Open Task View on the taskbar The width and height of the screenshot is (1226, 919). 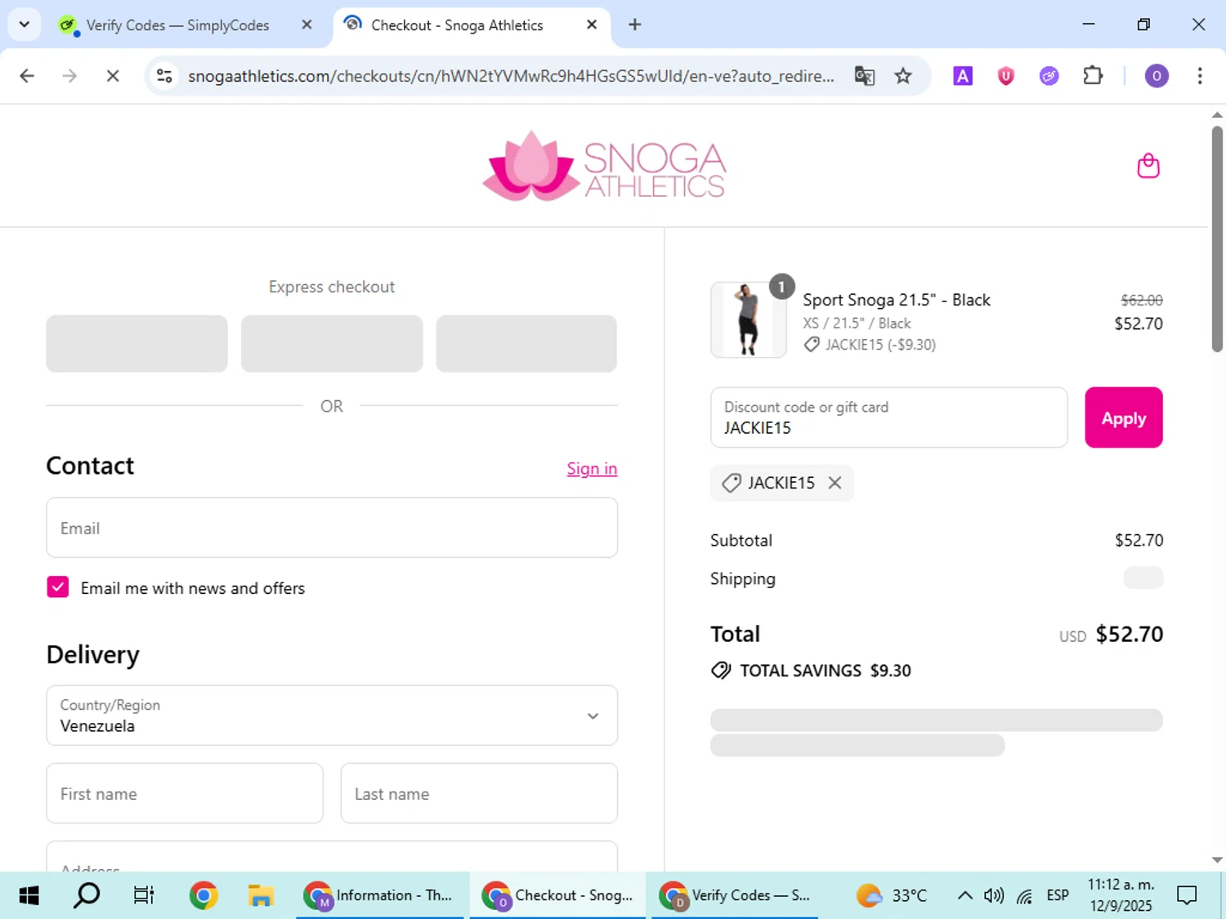[x=144, y=895]
